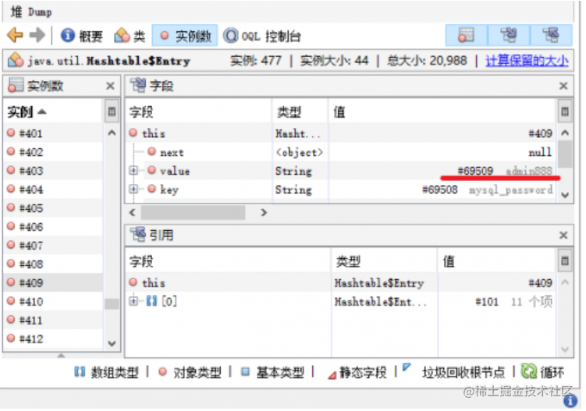Expand the key field node

[133, 189]
